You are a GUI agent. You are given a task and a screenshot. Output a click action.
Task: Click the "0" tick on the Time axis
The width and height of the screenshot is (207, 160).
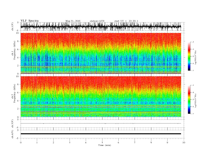[21, 142]
